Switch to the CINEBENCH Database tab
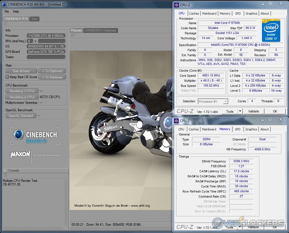The width and height of the screenshot is (289, 233). click(100, 30)
